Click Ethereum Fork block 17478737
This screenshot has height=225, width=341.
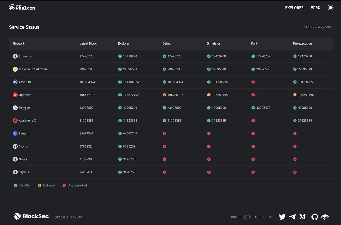coord(263,56)
